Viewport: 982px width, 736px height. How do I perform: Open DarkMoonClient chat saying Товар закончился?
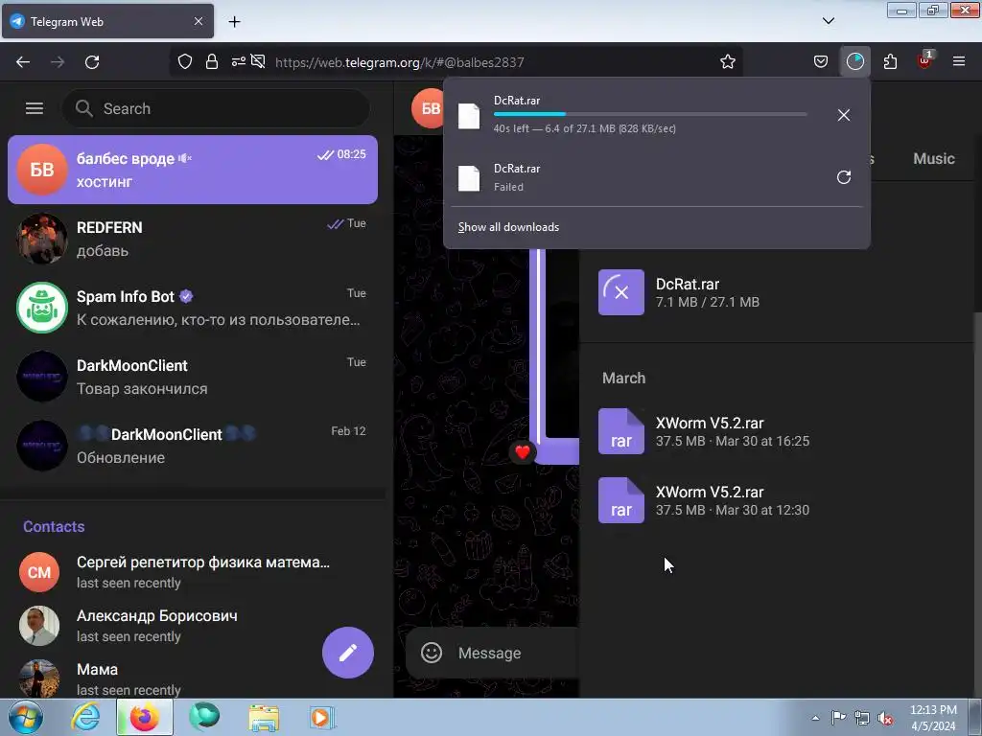192,376
